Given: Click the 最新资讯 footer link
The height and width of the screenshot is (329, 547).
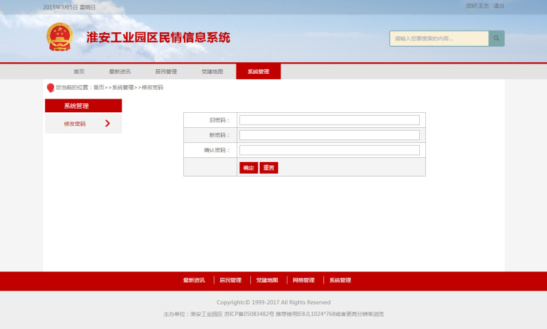Looking at the screenshot, I should point(194,280).
